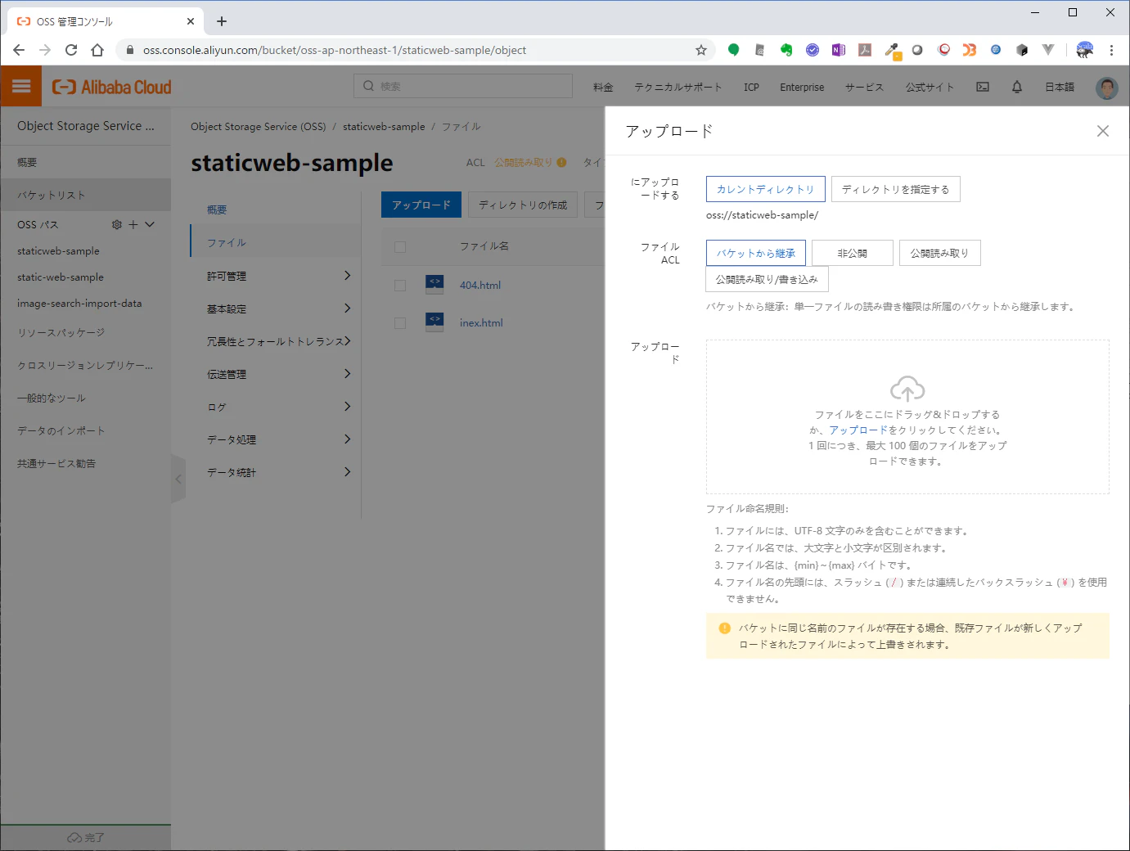Collapse the OSS パス list chevron

click(x=150, y=224)
